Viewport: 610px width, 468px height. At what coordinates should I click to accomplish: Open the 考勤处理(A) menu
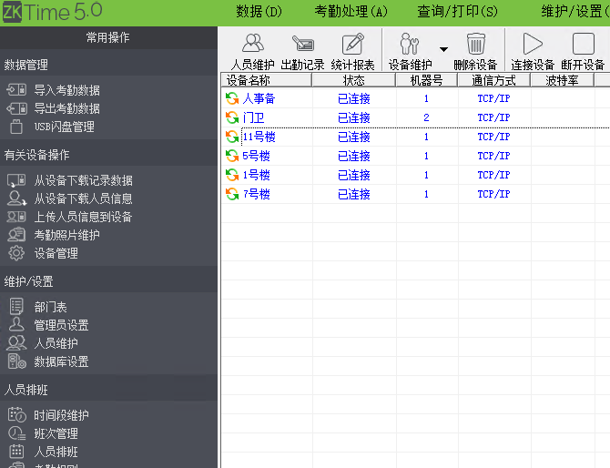[351, 12]
